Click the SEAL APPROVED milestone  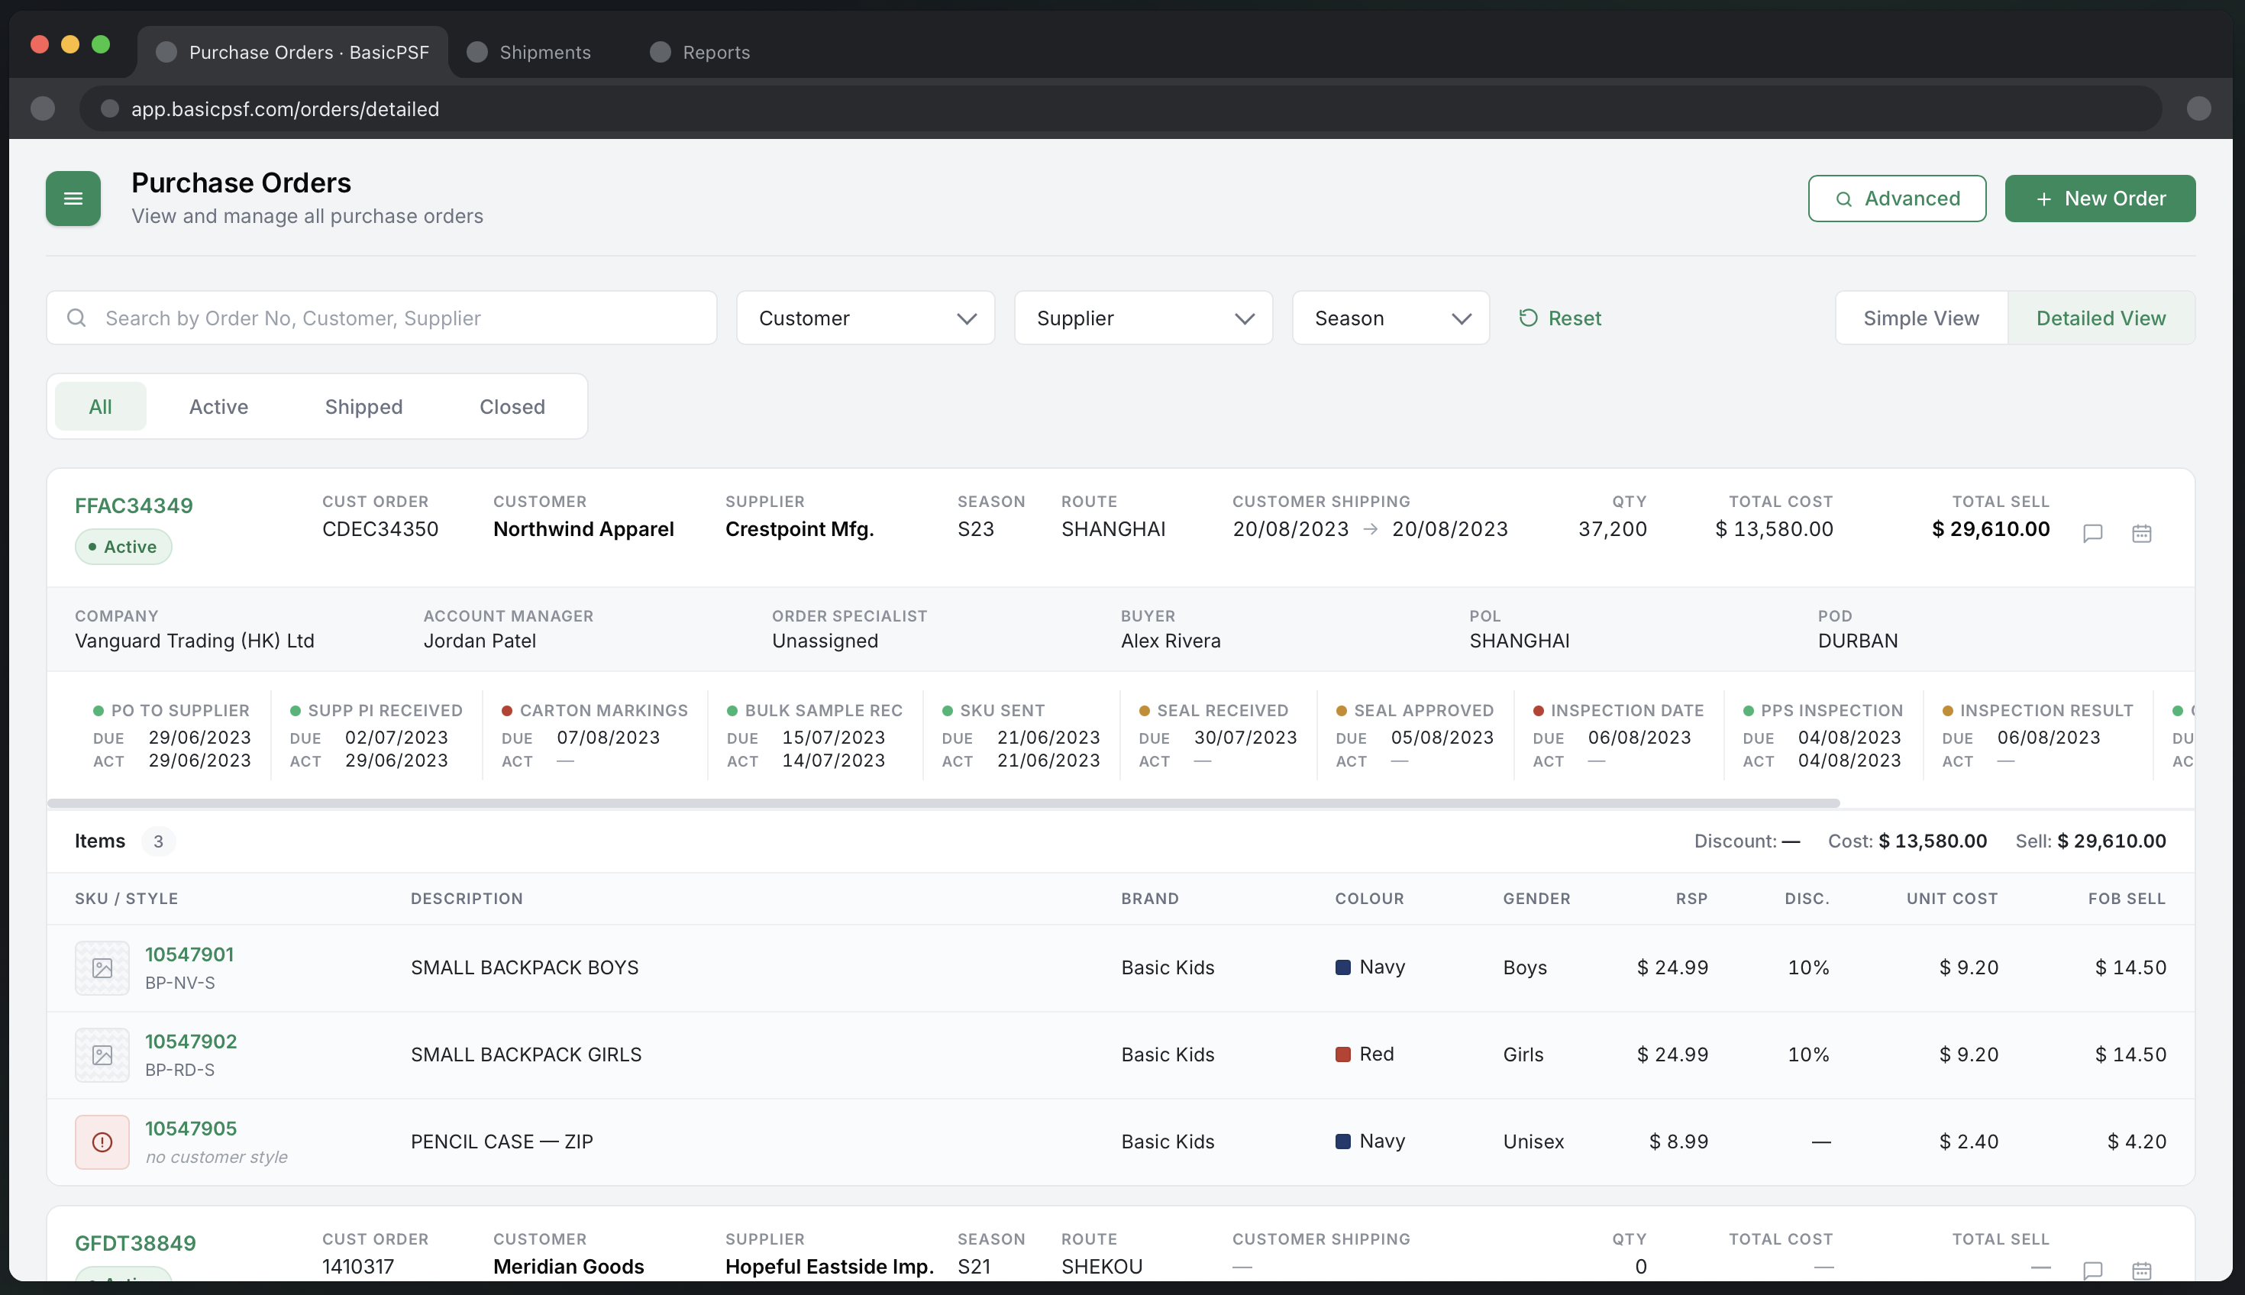[x=1415, y=735]
